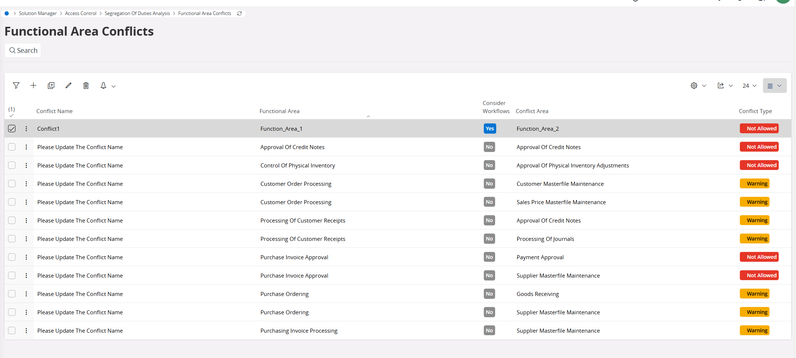Viewport: 796px width, 358px height.
Task: Open the settings gear in table toolbar
Action: click(694, 86)
